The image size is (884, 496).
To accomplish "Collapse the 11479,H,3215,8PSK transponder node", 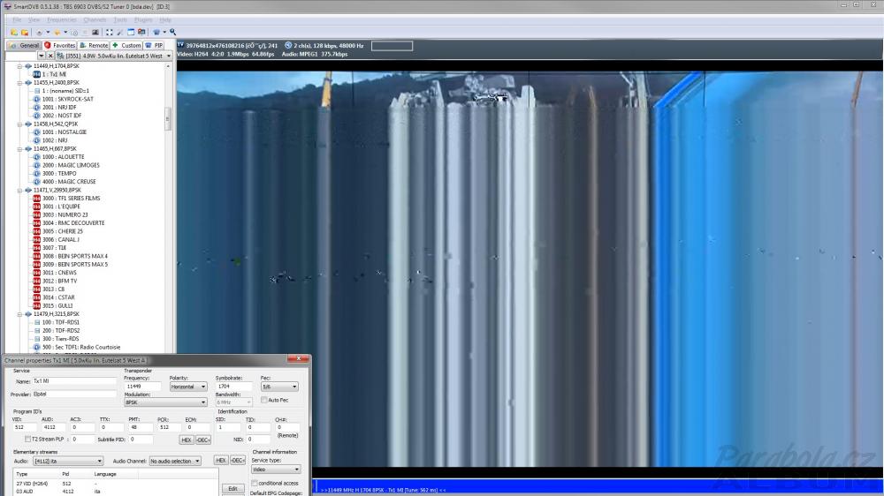I will coord(19,314).
